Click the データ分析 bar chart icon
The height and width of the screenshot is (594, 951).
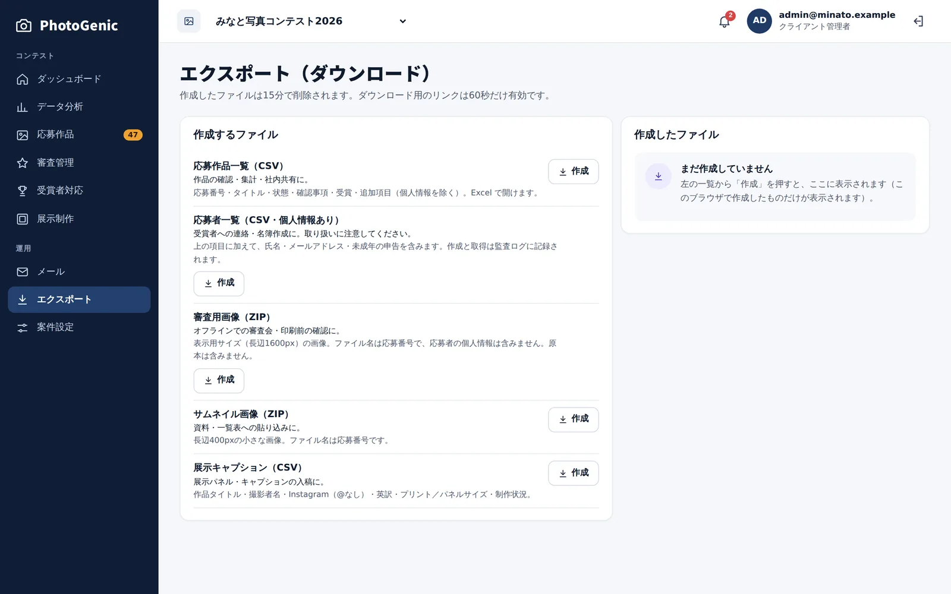23,107
